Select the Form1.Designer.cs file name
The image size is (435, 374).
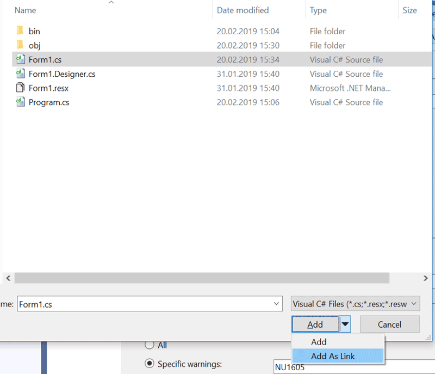tap(62, 74)
